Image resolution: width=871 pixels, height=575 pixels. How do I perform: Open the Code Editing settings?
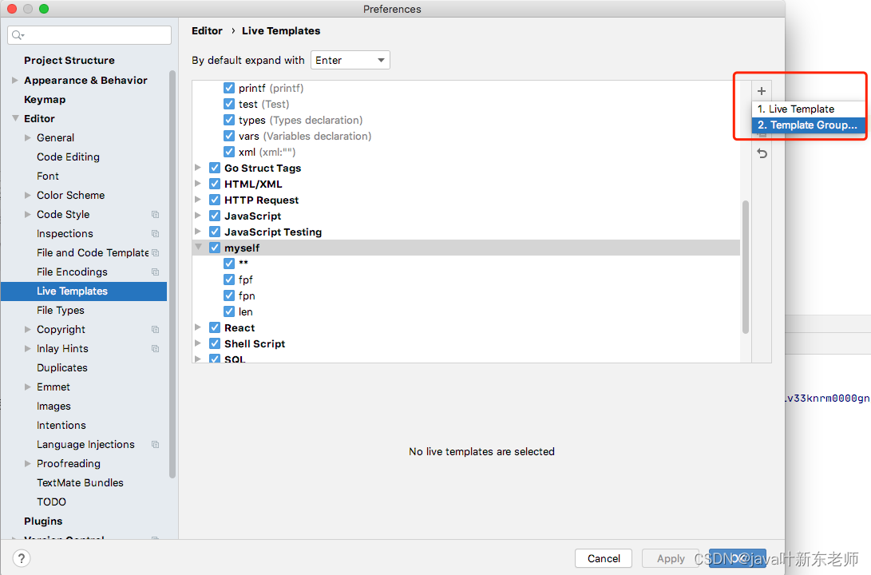pyautogui.click(x=69, y=157)
